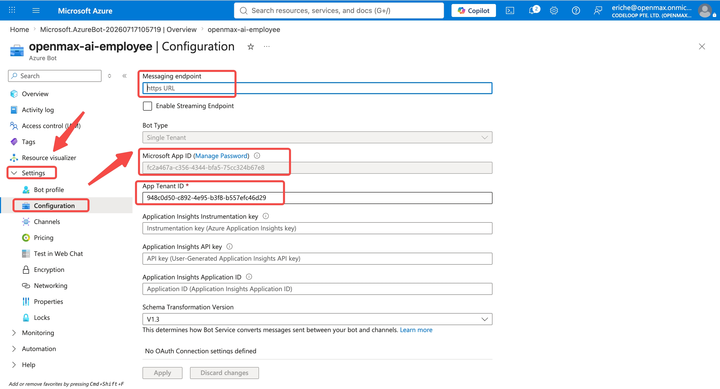Open the feedback icon in header

597,10
